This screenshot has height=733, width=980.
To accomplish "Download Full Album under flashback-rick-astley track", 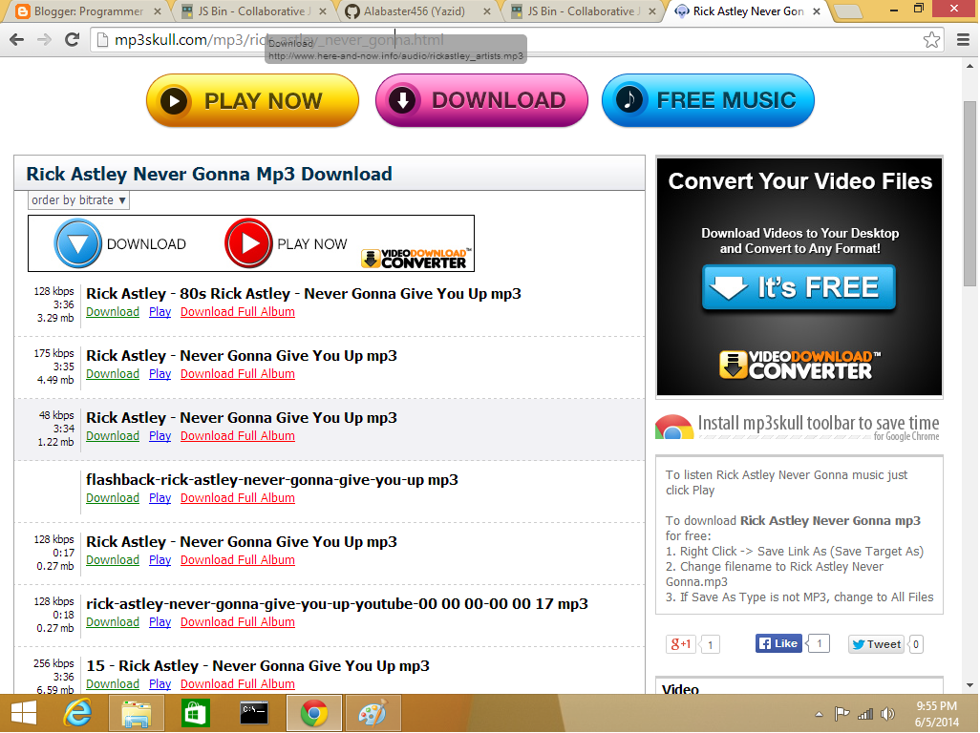I will point(238,497).
